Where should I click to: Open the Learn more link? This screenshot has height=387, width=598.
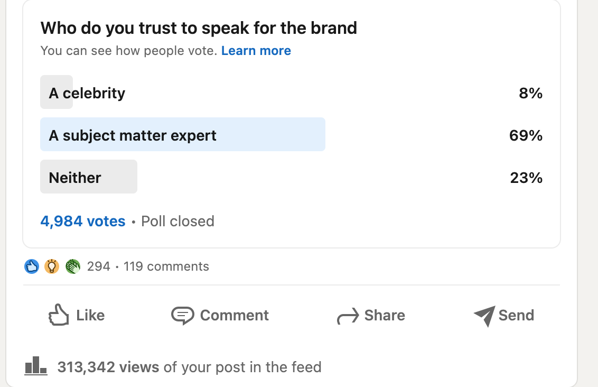[256, 51]
